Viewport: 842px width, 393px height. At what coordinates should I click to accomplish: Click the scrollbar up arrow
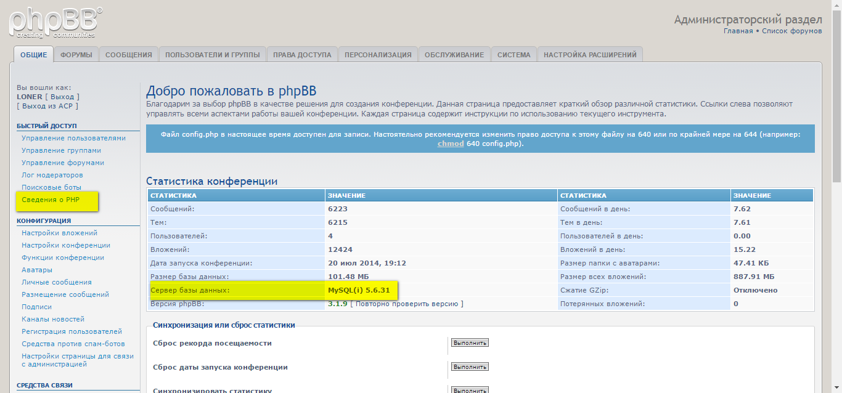[x=836, y=5]
